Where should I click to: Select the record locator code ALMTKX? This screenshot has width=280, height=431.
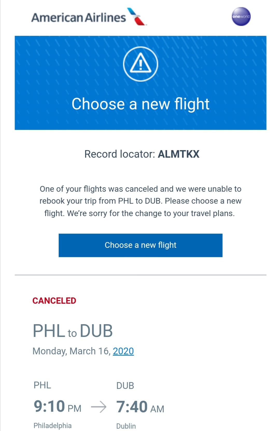tap(179, 154)
